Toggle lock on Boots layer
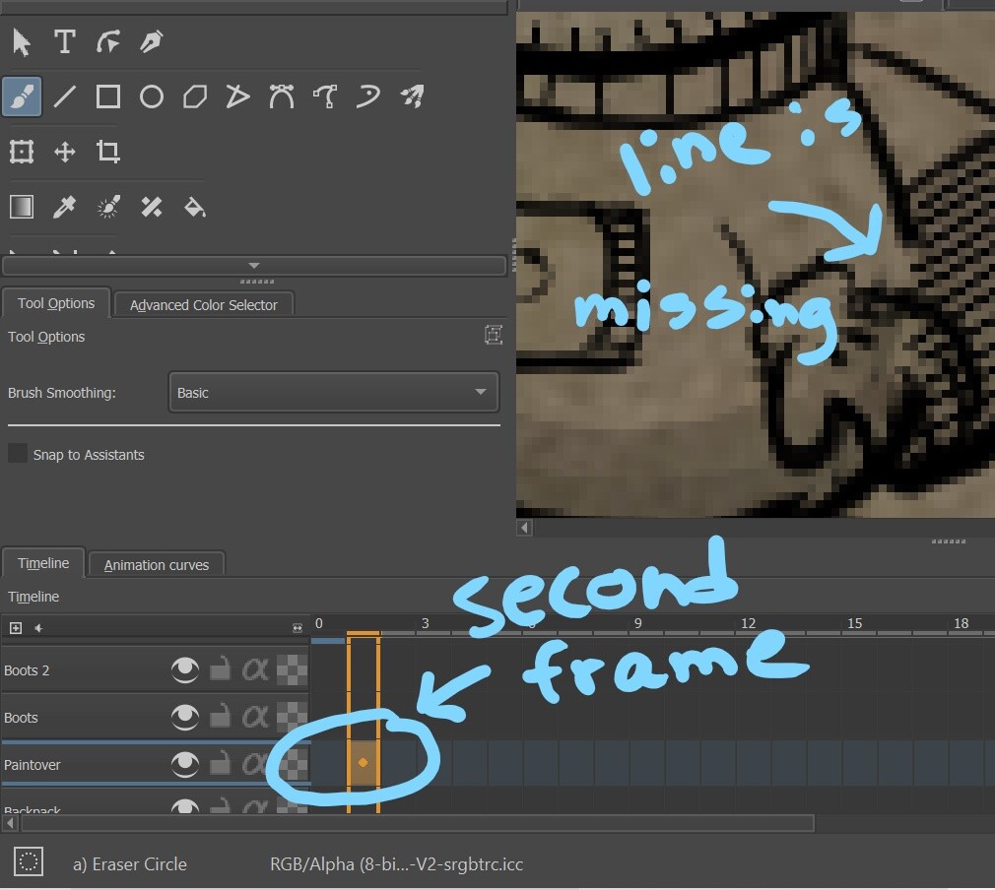Image resolution: width=995 pixels, height=890 pixels. tap(220, 716)
